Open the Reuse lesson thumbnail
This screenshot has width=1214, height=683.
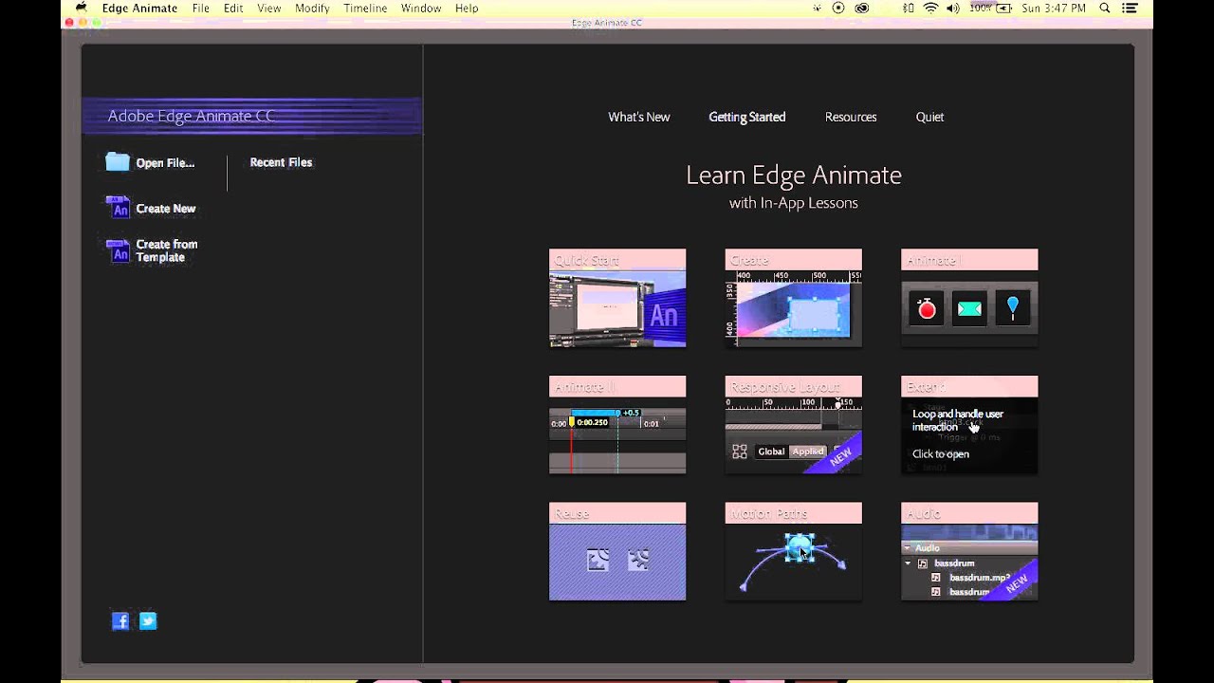point(617,552)
